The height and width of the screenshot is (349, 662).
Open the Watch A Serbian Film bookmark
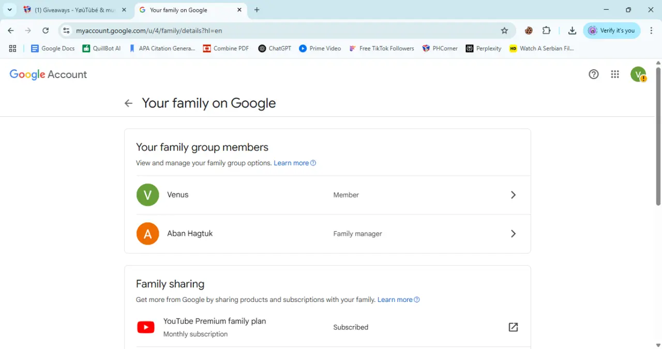coord(542,48)
